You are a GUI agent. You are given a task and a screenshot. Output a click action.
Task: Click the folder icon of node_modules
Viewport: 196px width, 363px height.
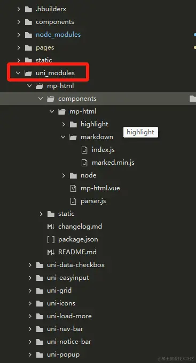28,35
